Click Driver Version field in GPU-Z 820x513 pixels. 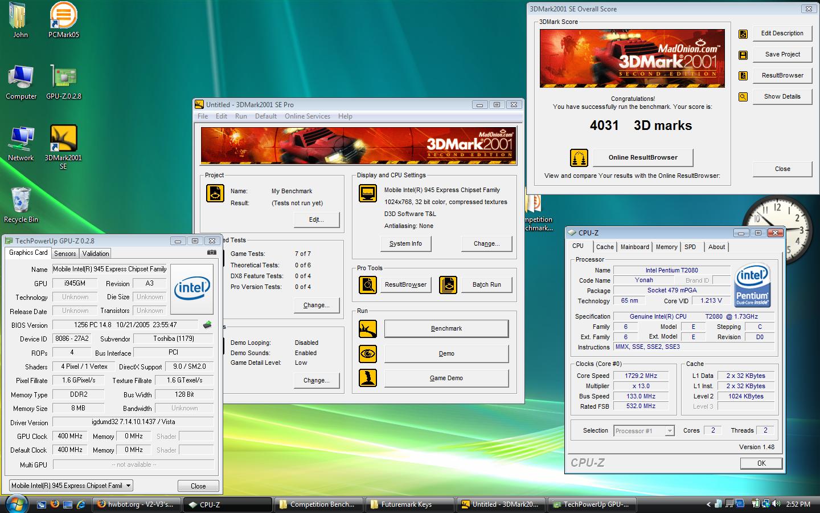tap(133, 422)
